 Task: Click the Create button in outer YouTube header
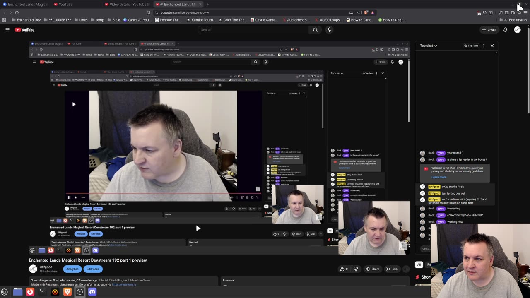tap(489, 30)
